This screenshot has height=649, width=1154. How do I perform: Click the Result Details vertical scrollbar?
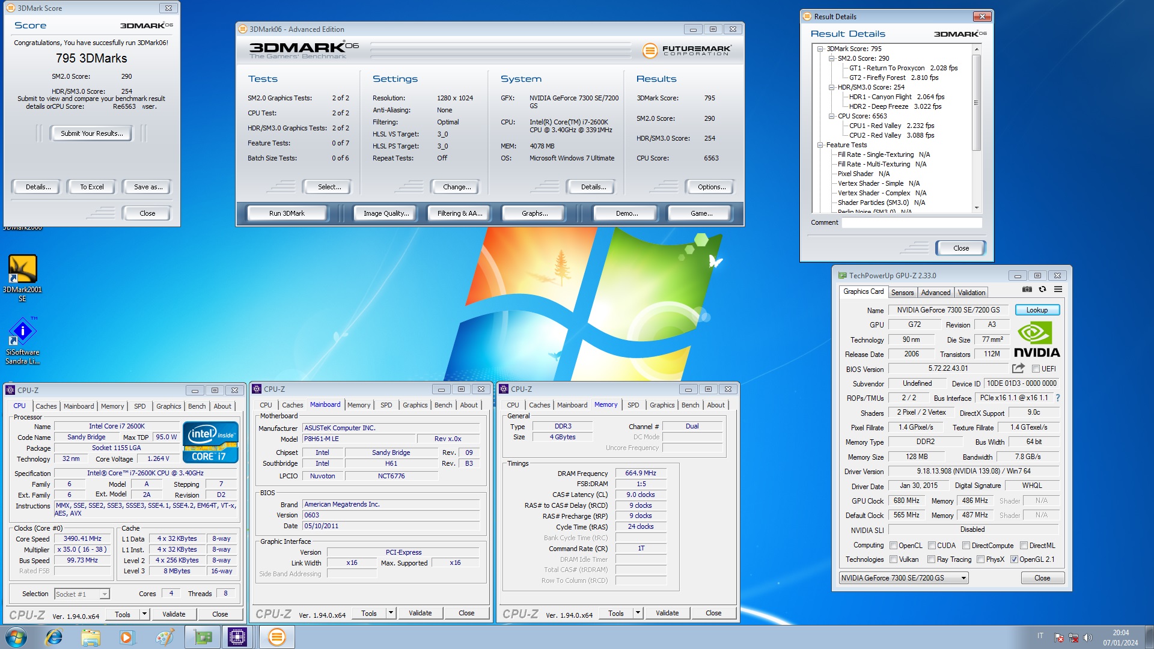(x=976, y=129)
